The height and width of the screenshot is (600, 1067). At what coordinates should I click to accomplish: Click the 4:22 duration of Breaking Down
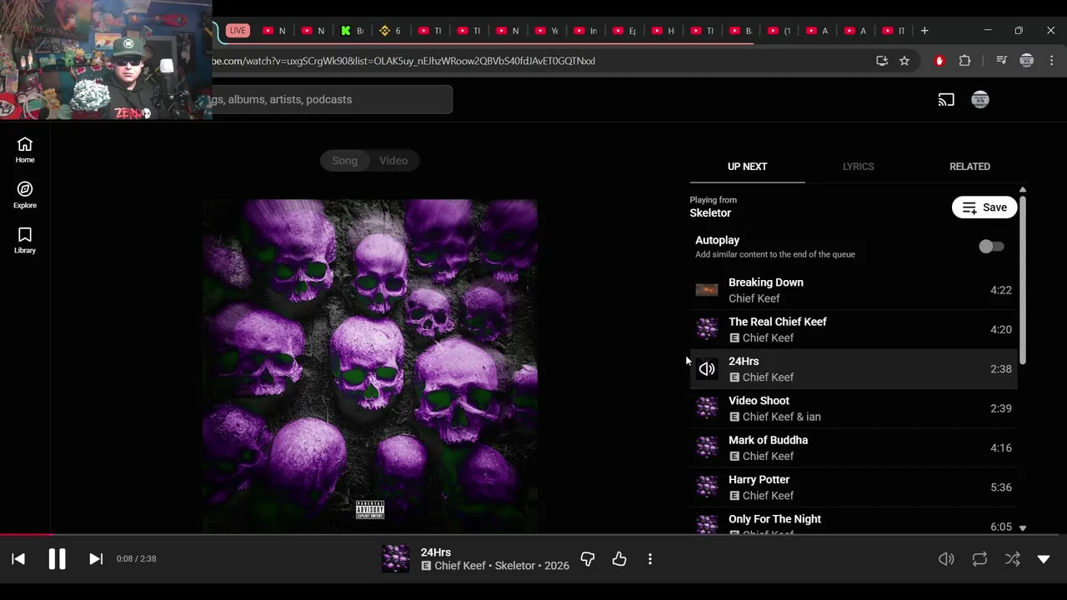[x=1001, y=290]
